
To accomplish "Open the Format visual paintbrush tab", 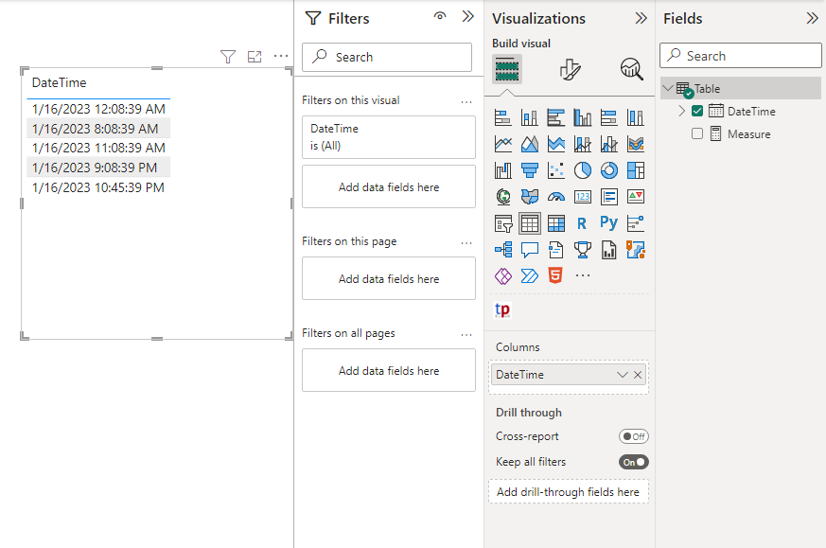I will tap(570, 69).
